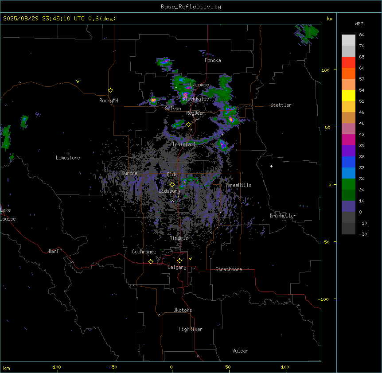Select the Sylvan label

(173, 109)
